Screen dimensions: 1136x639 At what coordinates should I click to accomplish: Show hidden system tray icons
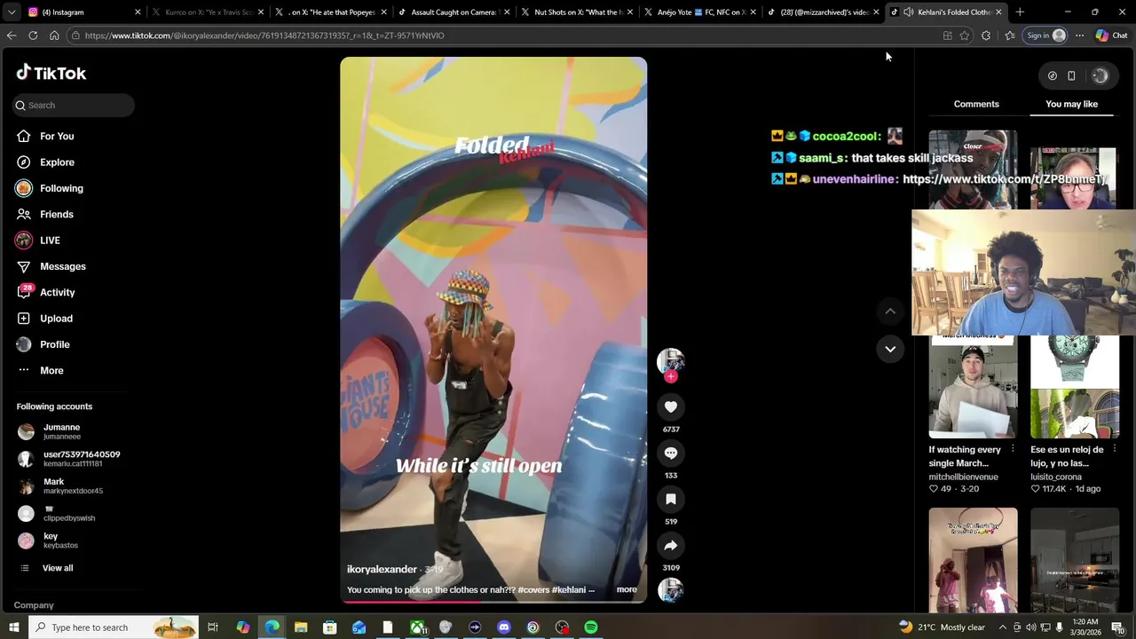tap(1003, 627)
